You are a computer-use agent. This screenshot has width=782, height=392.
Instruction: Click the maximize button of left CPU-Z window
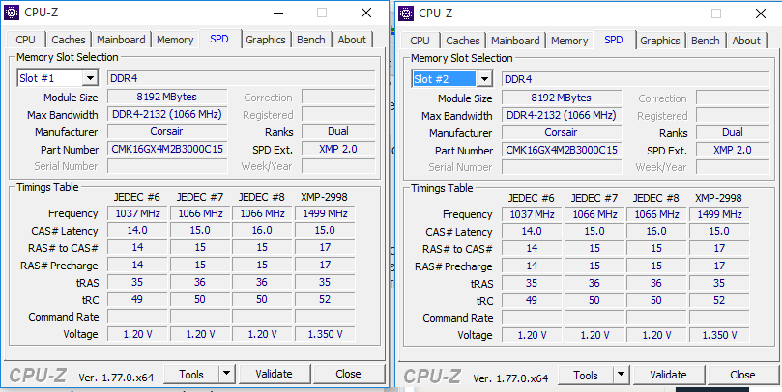[322, 13]
